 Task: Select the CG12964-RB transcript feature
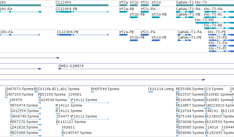(82, 12)
